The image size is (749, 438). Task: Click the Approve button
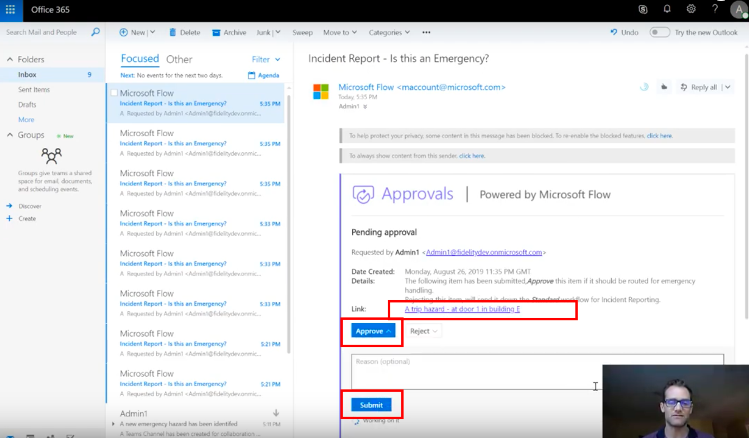(373, 331)
